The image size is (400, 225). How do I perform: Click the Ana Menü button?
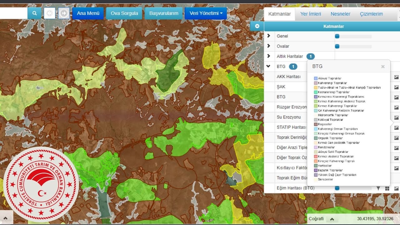tap(88, 13)
